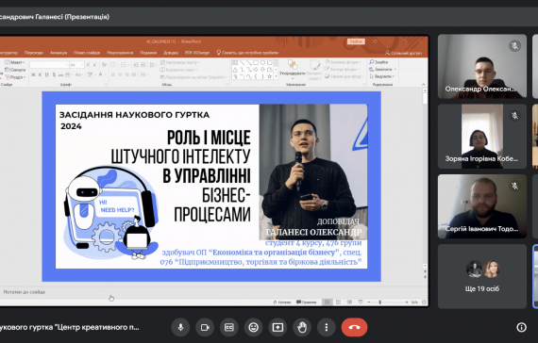Click the font color A button
Image resolution: width=538 pixels, height=343 pixels.
coord(101,74)
